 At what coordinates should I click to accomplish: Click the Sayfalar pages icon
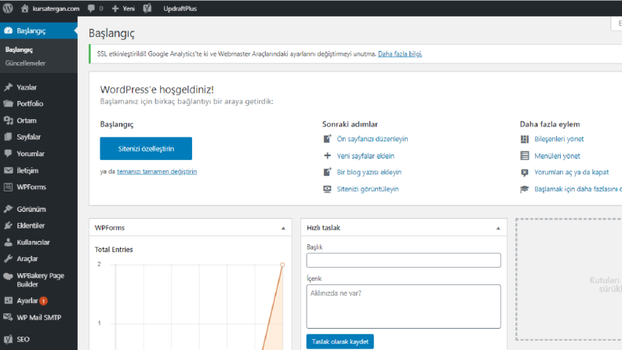(x=9, y=137)
